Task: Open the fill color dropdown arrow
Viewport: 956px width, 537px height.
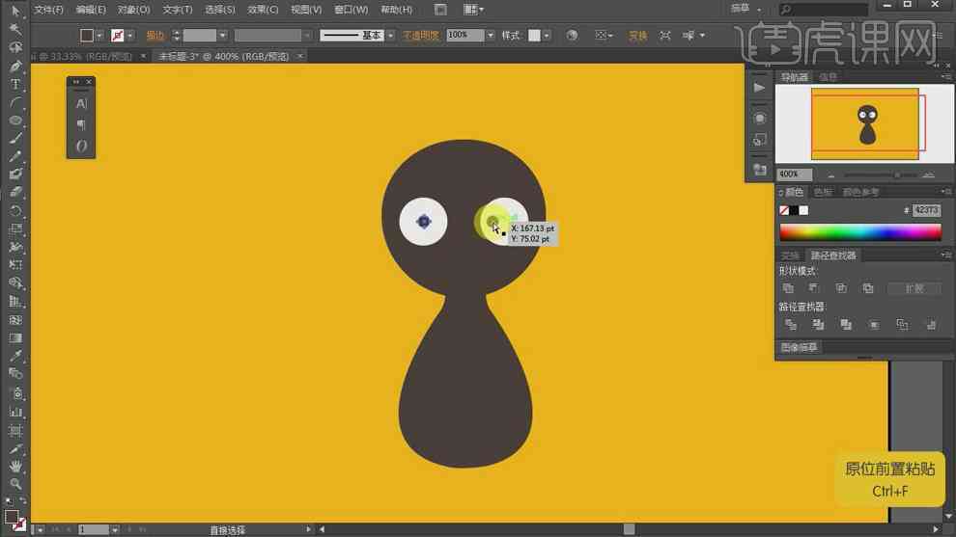Action: (x=99, y=36)
